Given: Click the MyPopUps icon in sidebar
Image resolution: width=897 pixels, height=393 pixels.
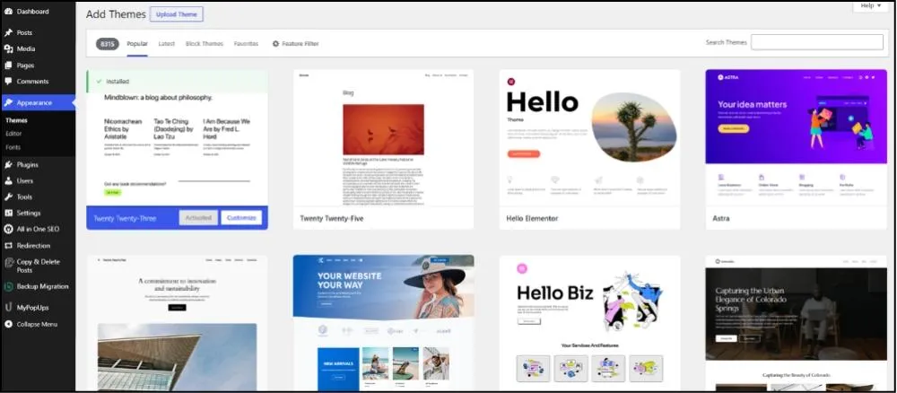Looking at the screenshot, I should coord(9,308).
